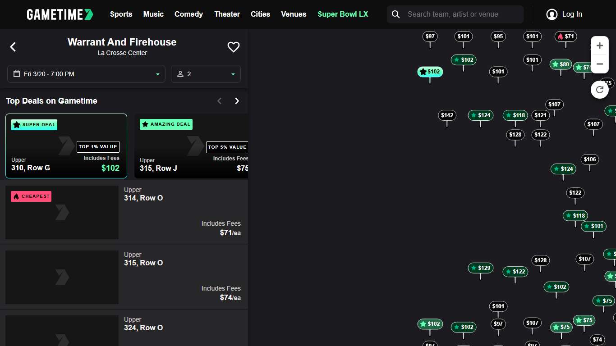The image size is (616, 346).
Task: Reset the seat map view
Action: [x=599, y=90]
